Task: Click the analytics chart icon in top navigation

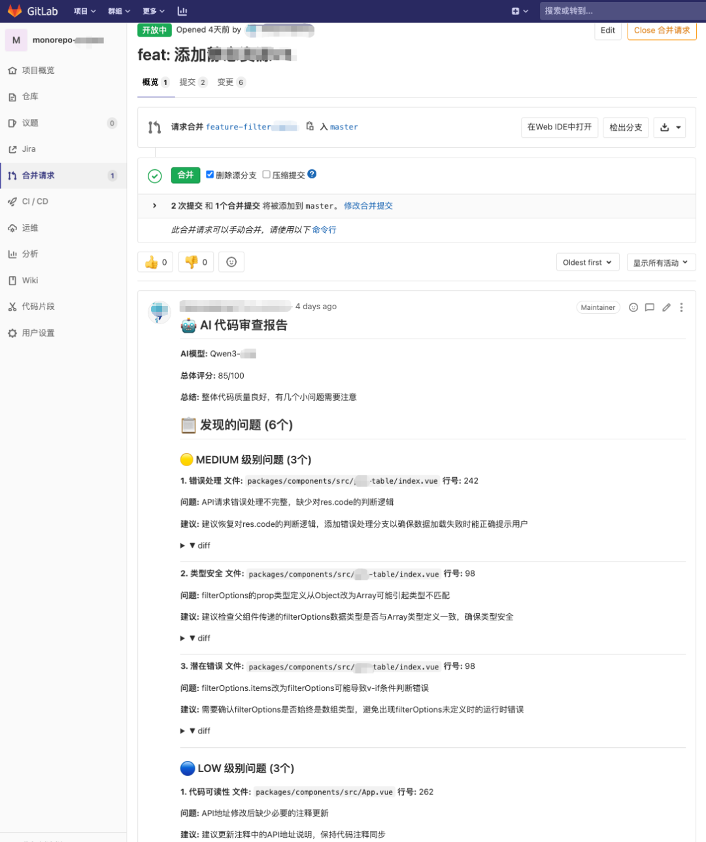Action: tap(182, 10)
